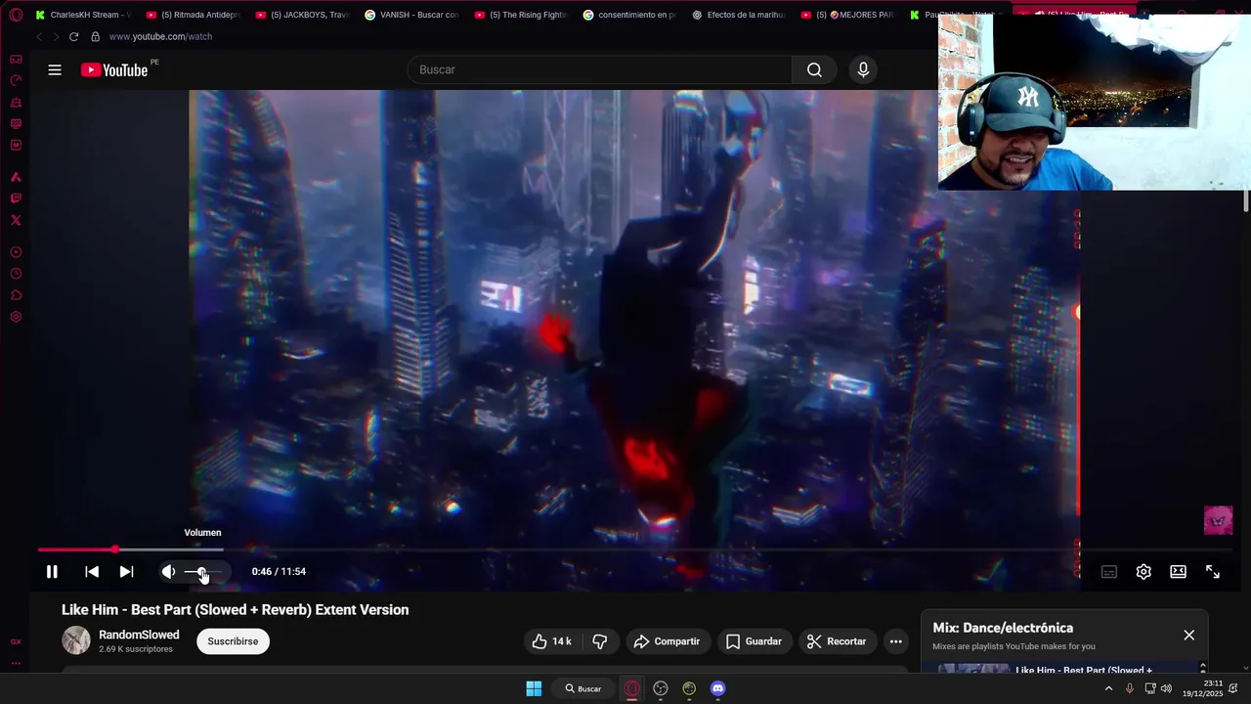
Task: Mute the video with the speaker icon
Action: pos(169,572)
